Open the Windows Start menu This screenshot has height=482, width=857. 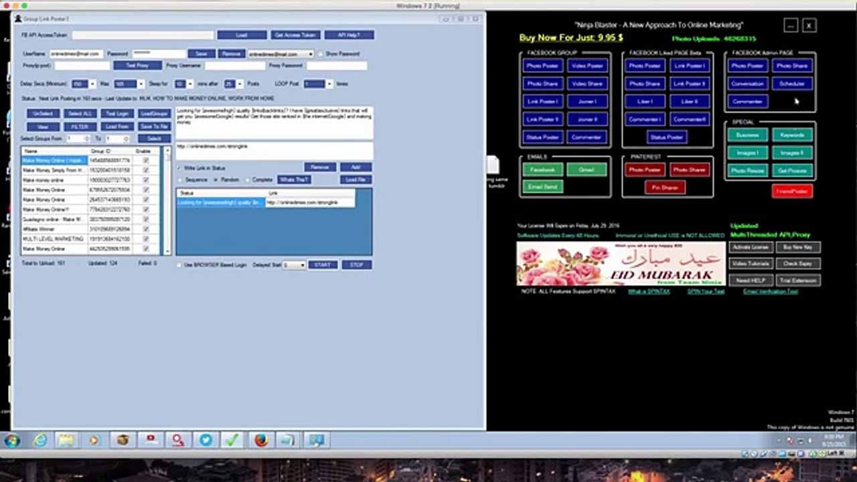12,440
